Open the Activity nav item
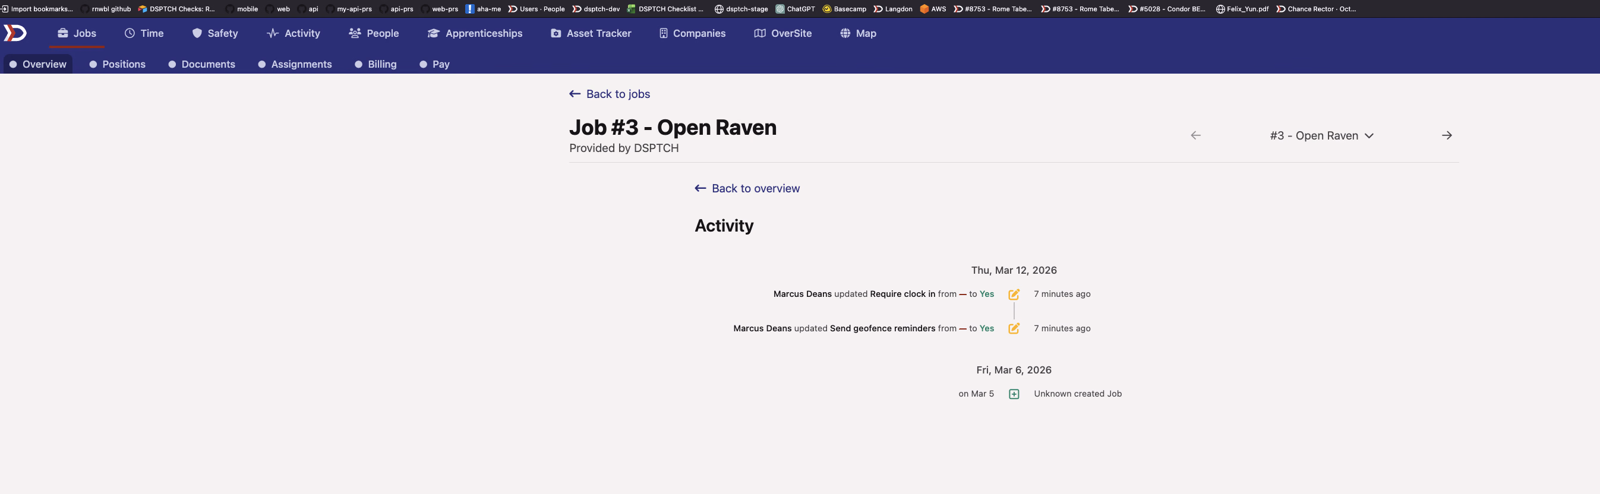Screen dimensions: 1600x494 (293, 33)
